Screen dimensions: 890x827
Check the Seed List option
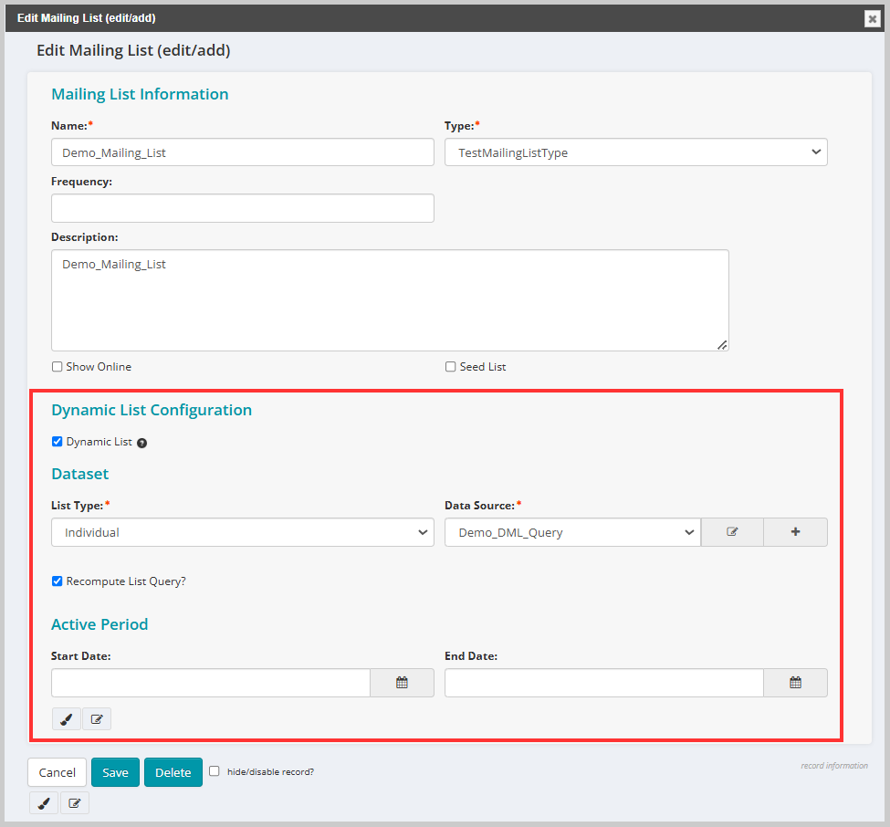[x=450, y=366]
